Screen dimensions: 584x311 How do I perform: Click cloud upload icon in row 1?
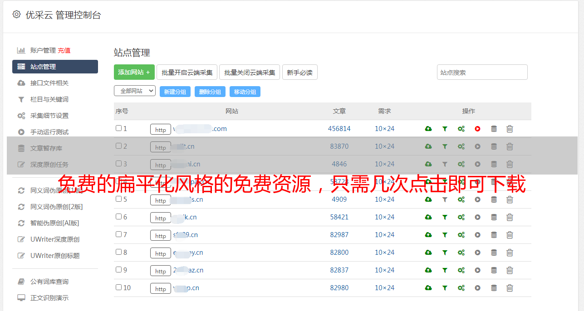click(428, 129)
